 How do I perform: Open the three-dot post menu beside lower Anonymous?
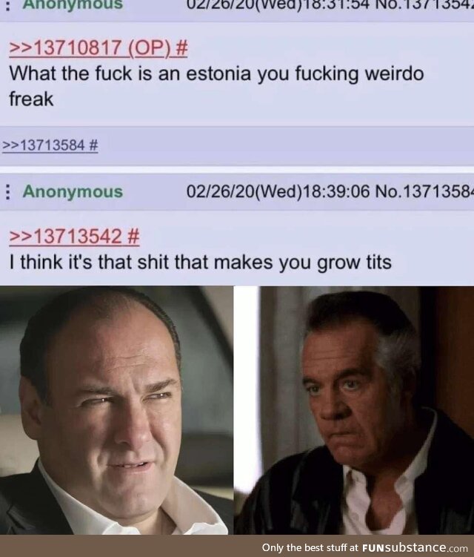(7, 192)
